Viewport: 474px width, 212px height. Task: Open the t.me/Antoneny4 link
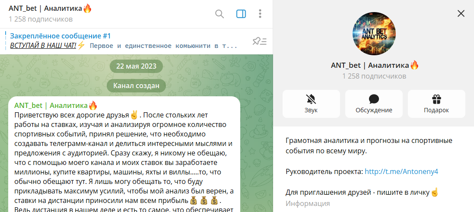click(x=401, y=171)
